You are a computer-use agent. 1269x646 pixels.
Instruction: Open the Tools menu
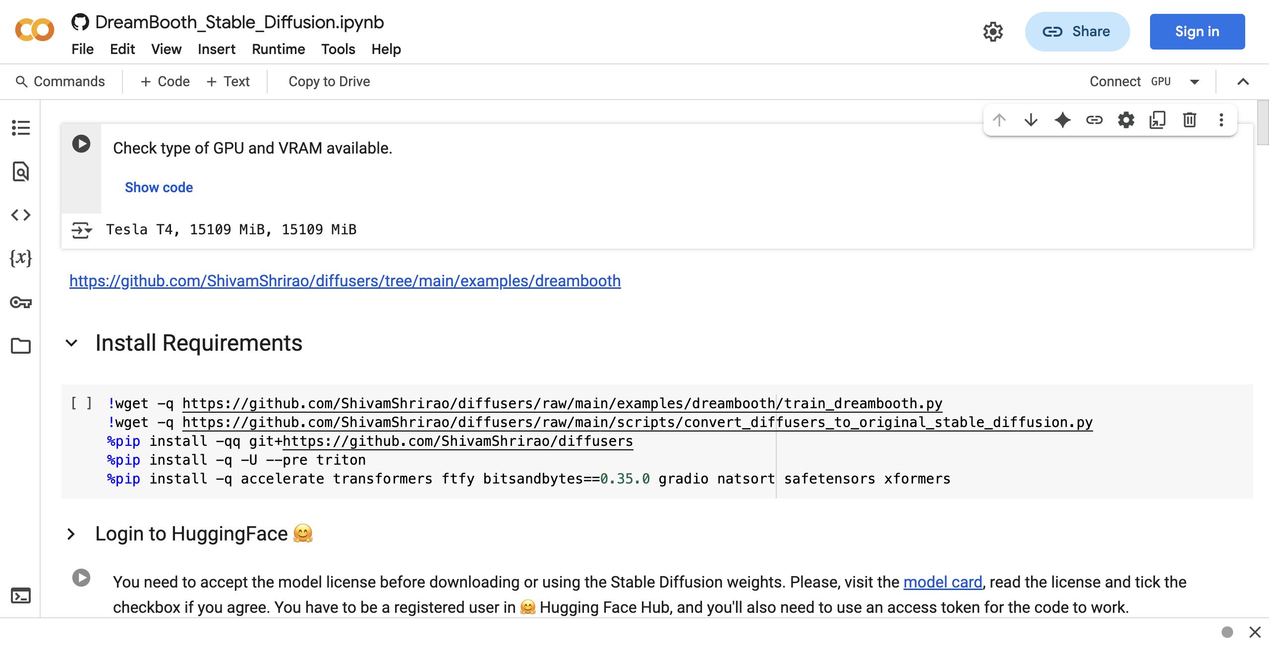tap(338, 49)
